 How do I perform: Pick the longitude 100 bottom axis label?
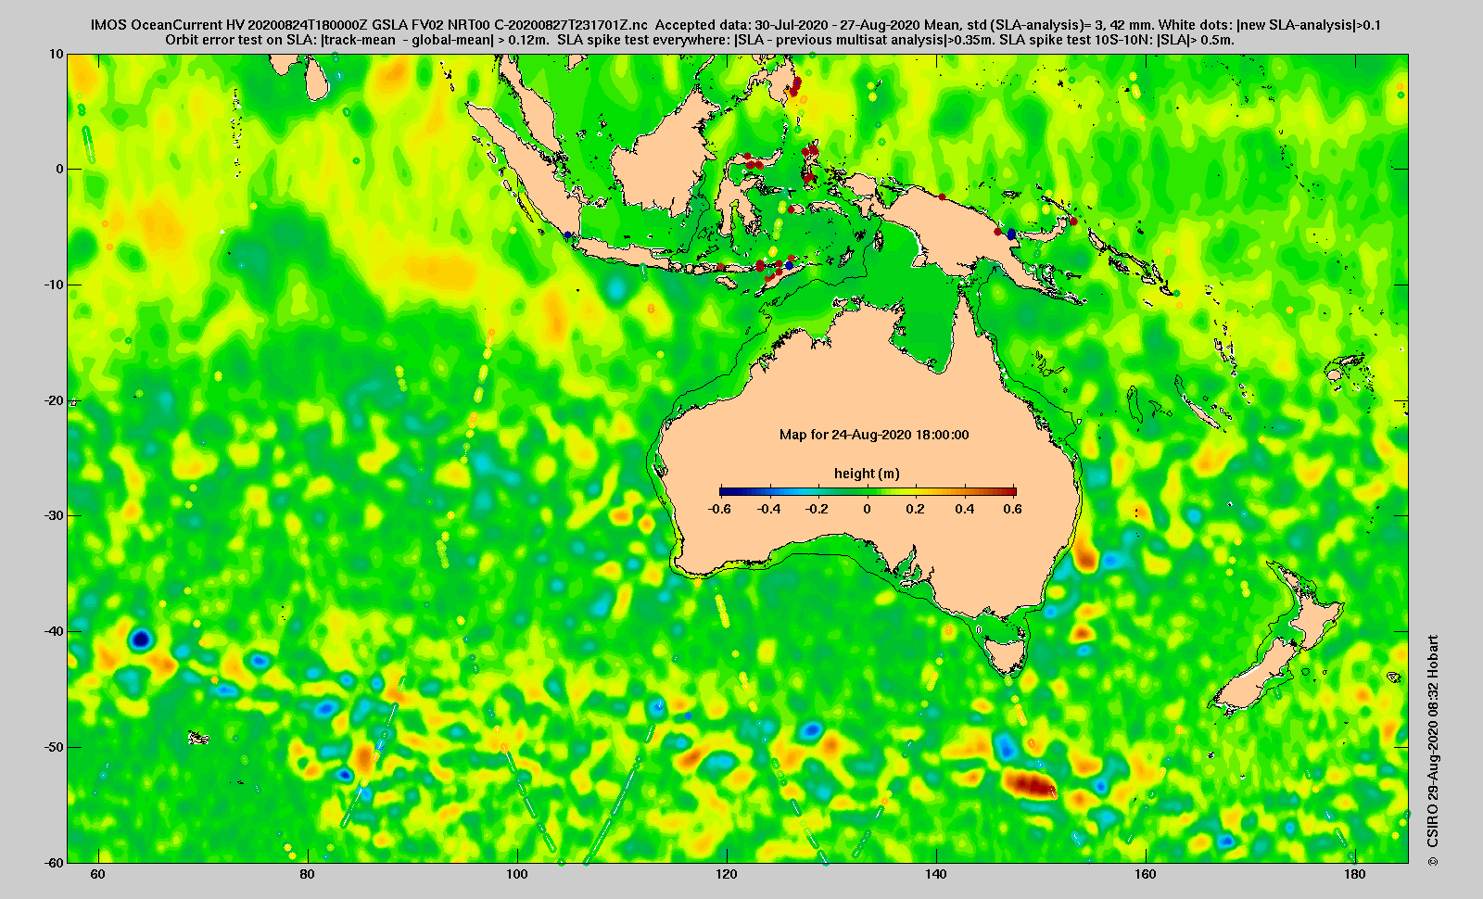[x=517, y=875]
